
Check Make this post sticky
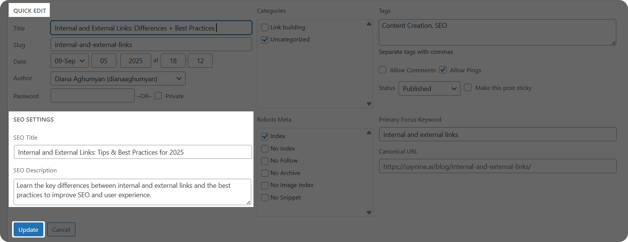coord(468,88)
